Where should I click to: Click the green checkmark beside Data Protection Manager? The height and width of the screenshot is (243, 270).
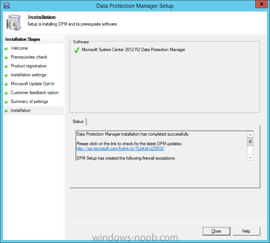pos(77,50)
